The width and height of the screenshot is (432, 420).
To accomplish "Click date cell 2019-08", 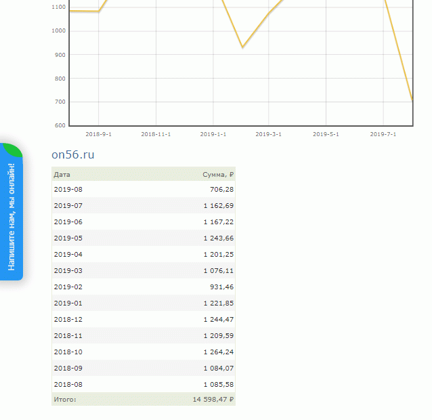I will 68,189.
